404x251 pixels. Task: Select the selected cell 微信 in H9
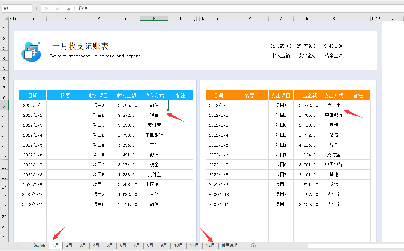[x=154, y=105]
